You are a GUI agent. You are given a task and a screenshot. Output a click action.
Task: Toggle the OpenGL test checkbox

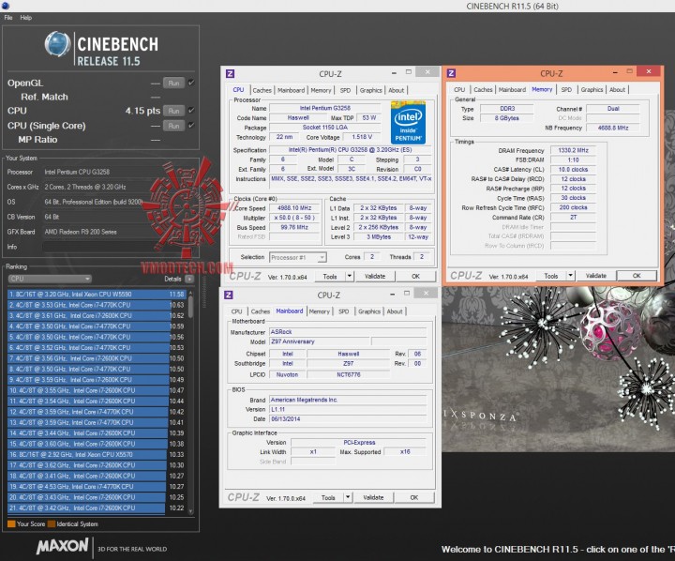[x=191, y=83]
